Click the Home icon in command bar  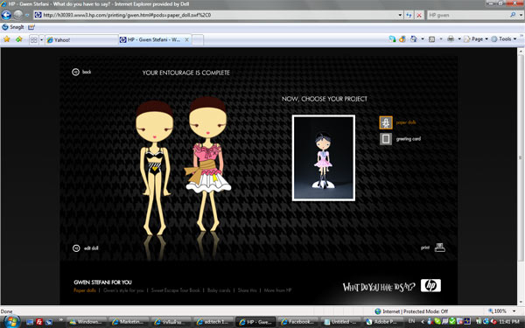[414, 39]
